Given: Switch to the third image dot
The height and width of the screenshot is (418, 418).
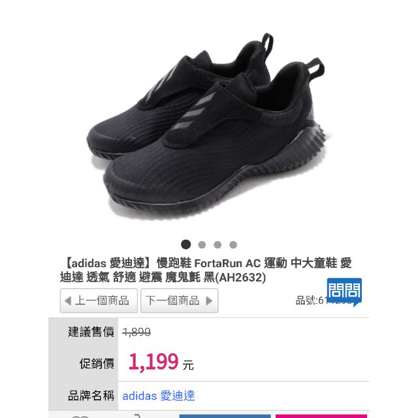Looking at the screenshot, I should 217,245.
